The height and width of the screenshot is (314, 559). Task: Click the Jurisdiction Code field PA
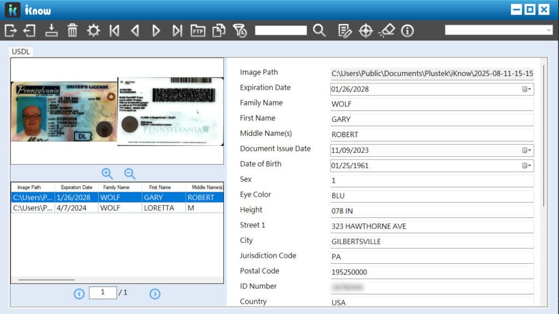(432, 257)
